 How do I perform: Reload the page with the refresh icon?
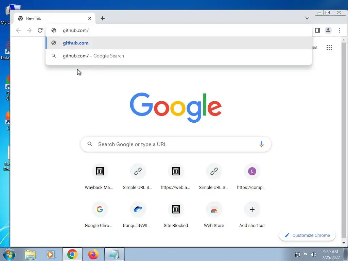point(40,30)
